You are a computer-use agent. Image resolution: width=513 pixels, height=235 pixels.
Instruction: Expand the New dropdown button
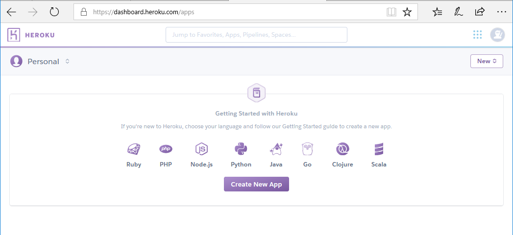pos(487,61)
